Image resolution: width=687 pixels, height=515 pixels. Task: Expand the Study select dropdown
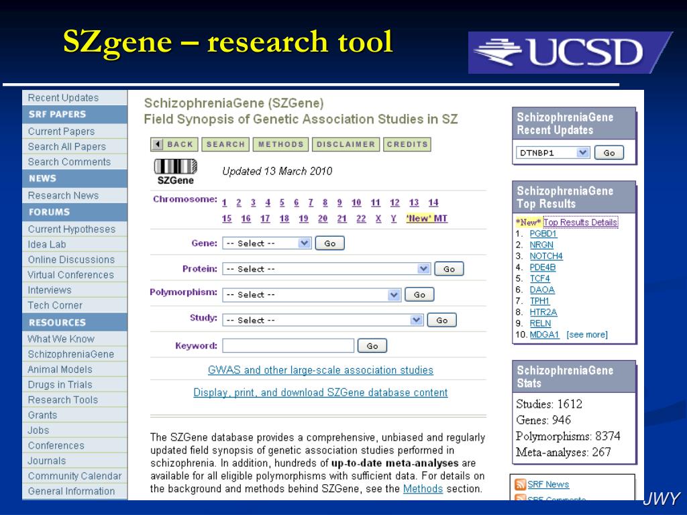[x=323, y=320]
